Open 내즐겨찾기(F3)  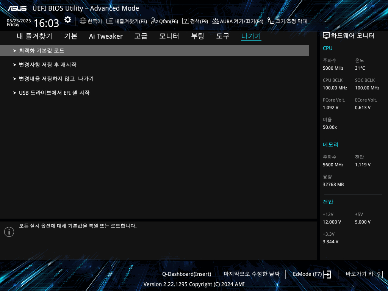click(x=131, y=21)
